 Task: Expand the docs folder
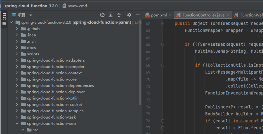(17, 47)
